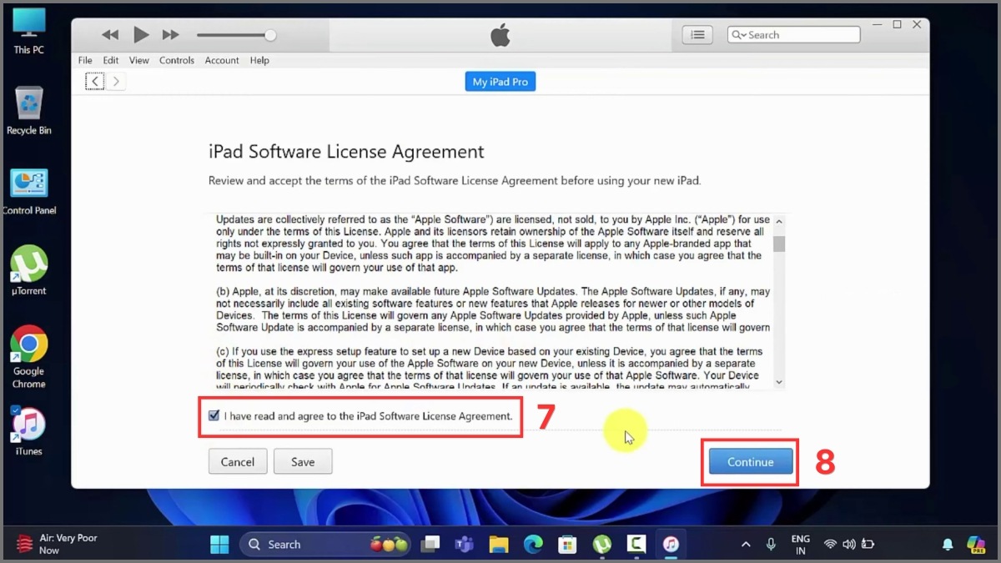Open Recycle Bin desktop icon
Screen dimensions: 1001x563
point(29,110)
